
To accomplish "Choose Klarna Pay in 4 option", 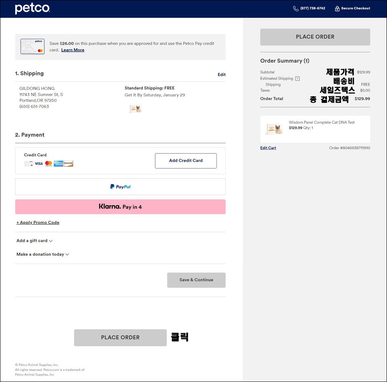I will 120,207.
